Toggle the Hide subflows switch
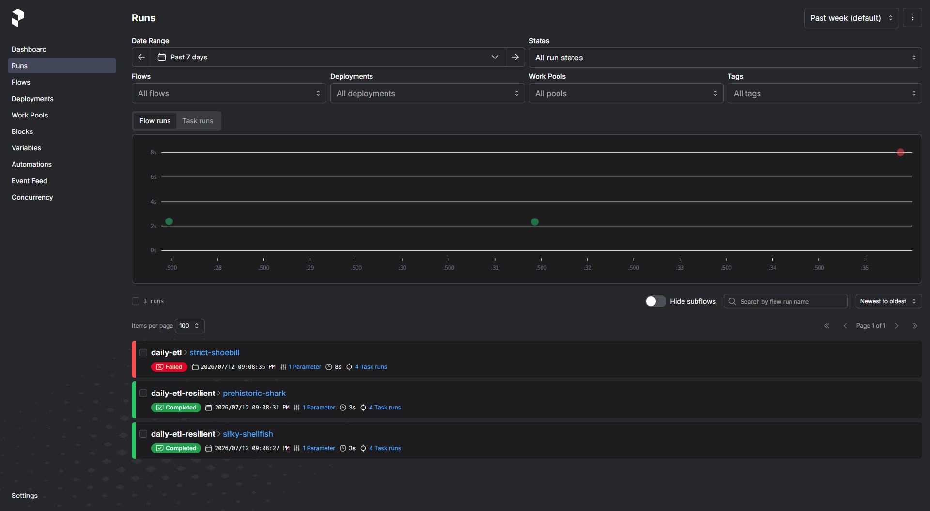The width and height of the screenshot is (930, 511). 655,301
